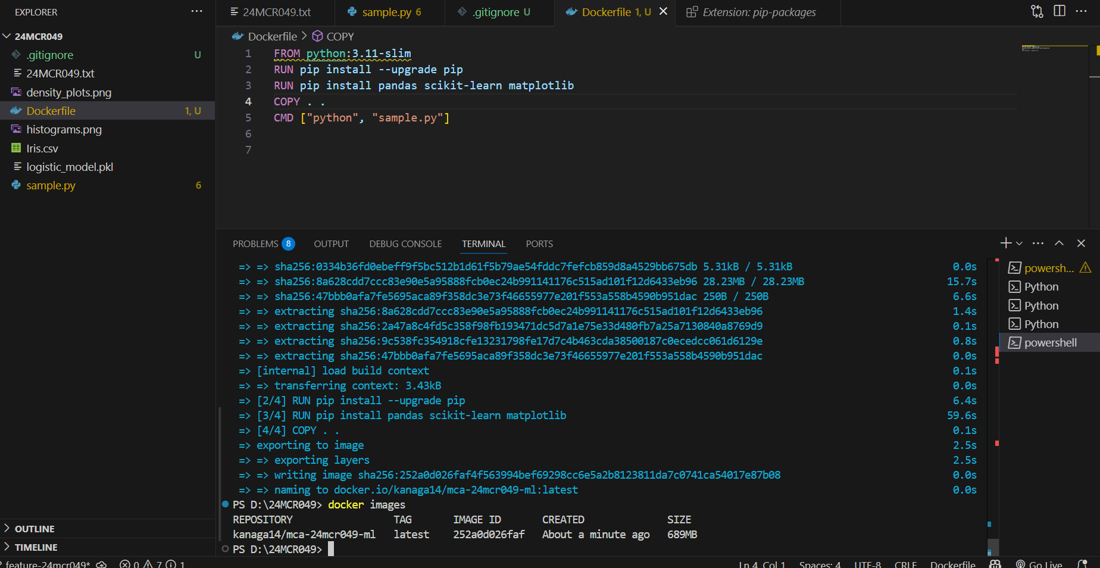Open errors and warnings count in status bar

(x=152, y=564)
